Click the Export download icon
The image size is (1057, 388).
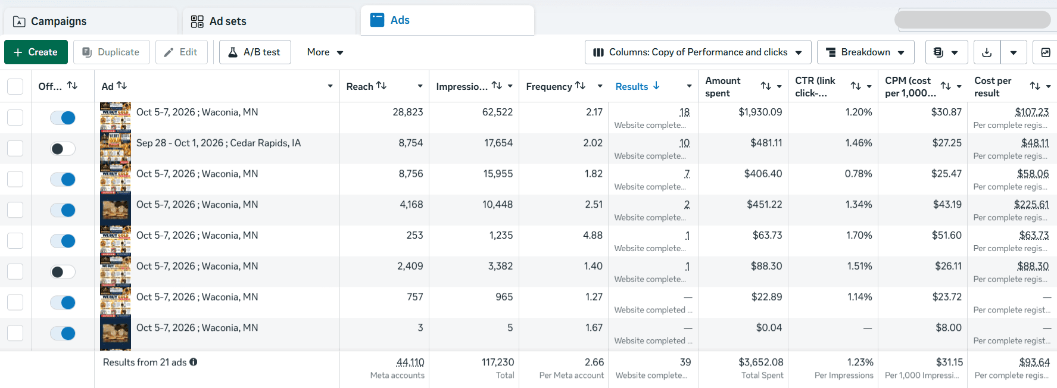(x=987, y=52)
